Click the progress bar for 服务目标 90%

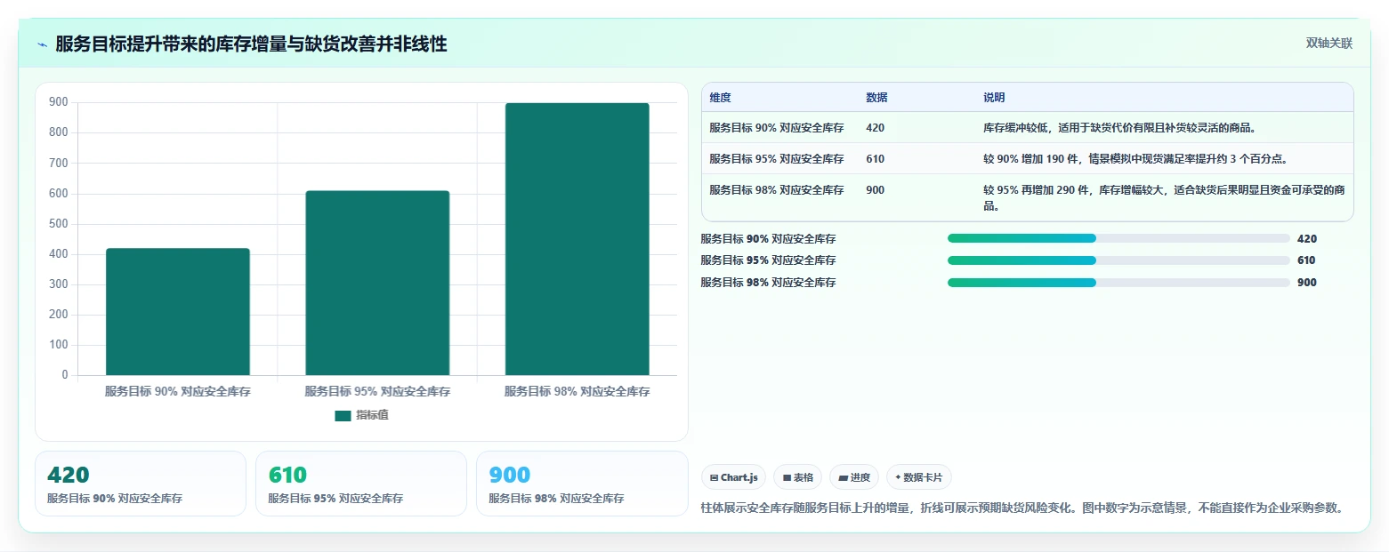(x=1118, y=238)
